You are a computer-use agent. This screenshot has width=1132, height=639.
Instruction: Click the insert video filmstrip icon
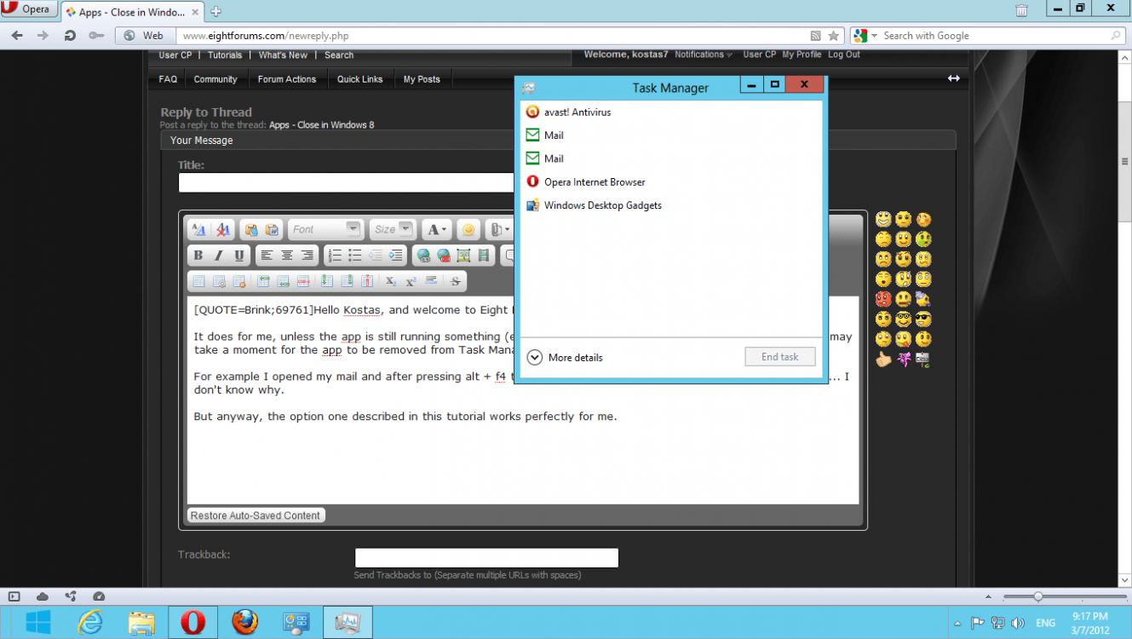pos(484,256)
